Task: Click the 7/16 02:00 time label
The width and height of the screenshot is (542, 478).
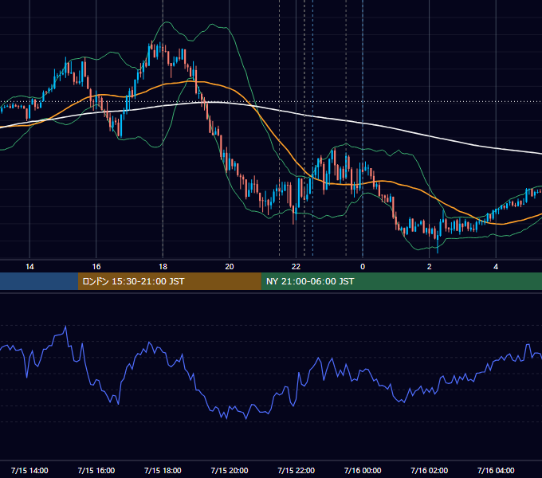Action: (x=430, y=470)
